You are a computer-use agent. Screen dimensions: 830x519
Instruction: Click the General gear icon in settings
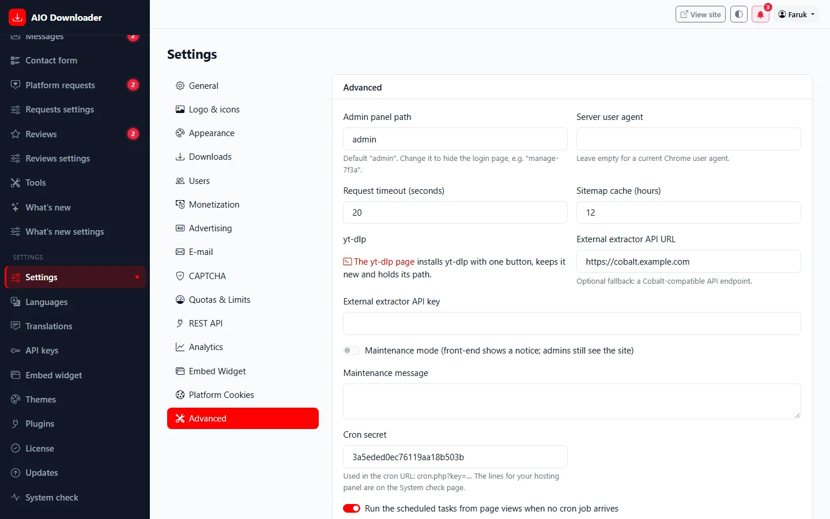(x=180, y=86)
